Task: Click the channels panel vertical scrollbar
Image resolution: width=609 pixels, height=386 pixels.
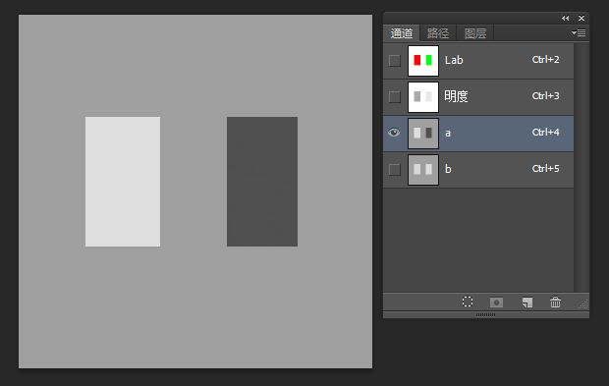Action: (581, 167)
